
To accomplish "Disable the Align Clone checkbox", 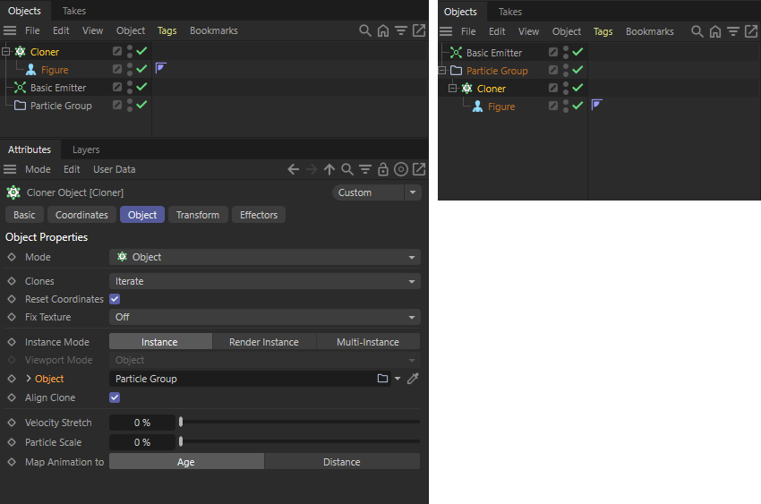I will (115, 397).
